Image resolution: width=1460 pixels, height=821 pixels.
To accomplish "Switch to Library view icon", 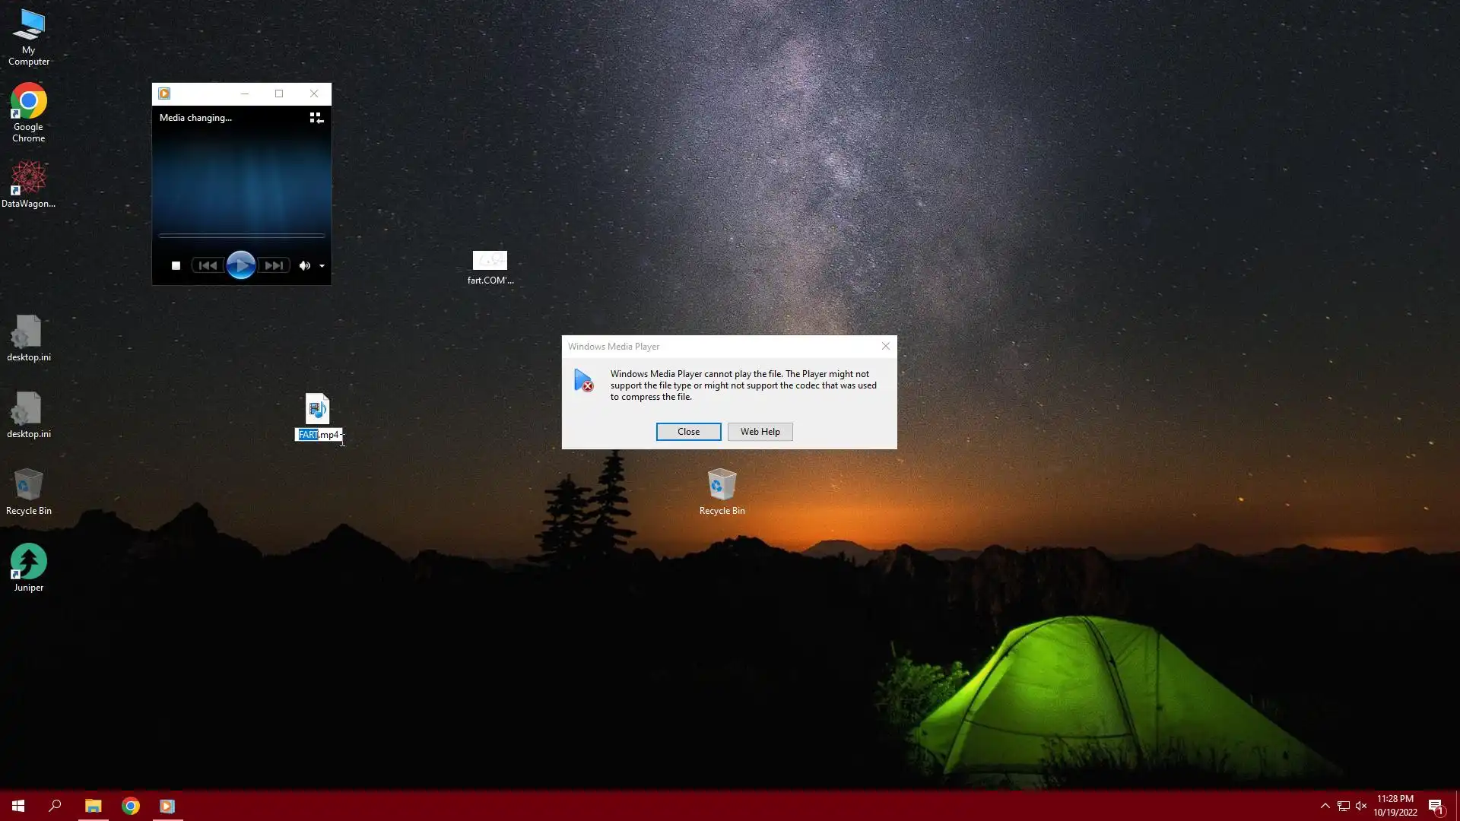I will [x=316, y=118].
